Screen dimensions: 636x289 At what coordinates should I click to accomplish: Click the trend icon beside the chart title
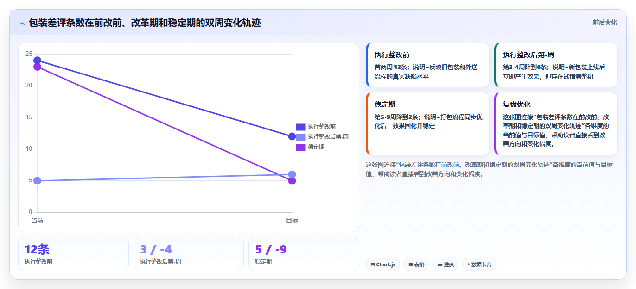tap(22, 23)
